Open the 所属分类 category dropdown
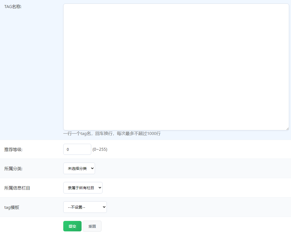This screenshot has width=291, height=233. 79,168
